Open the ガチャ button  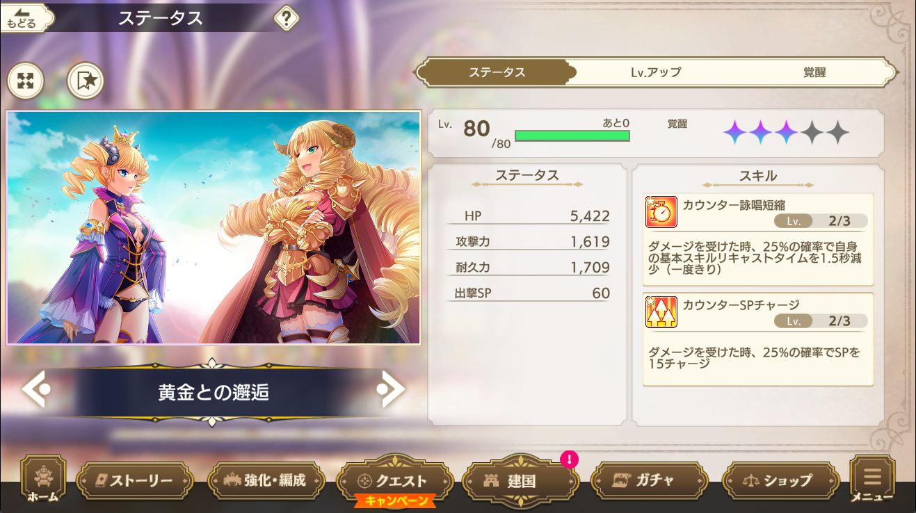(650, 480)
